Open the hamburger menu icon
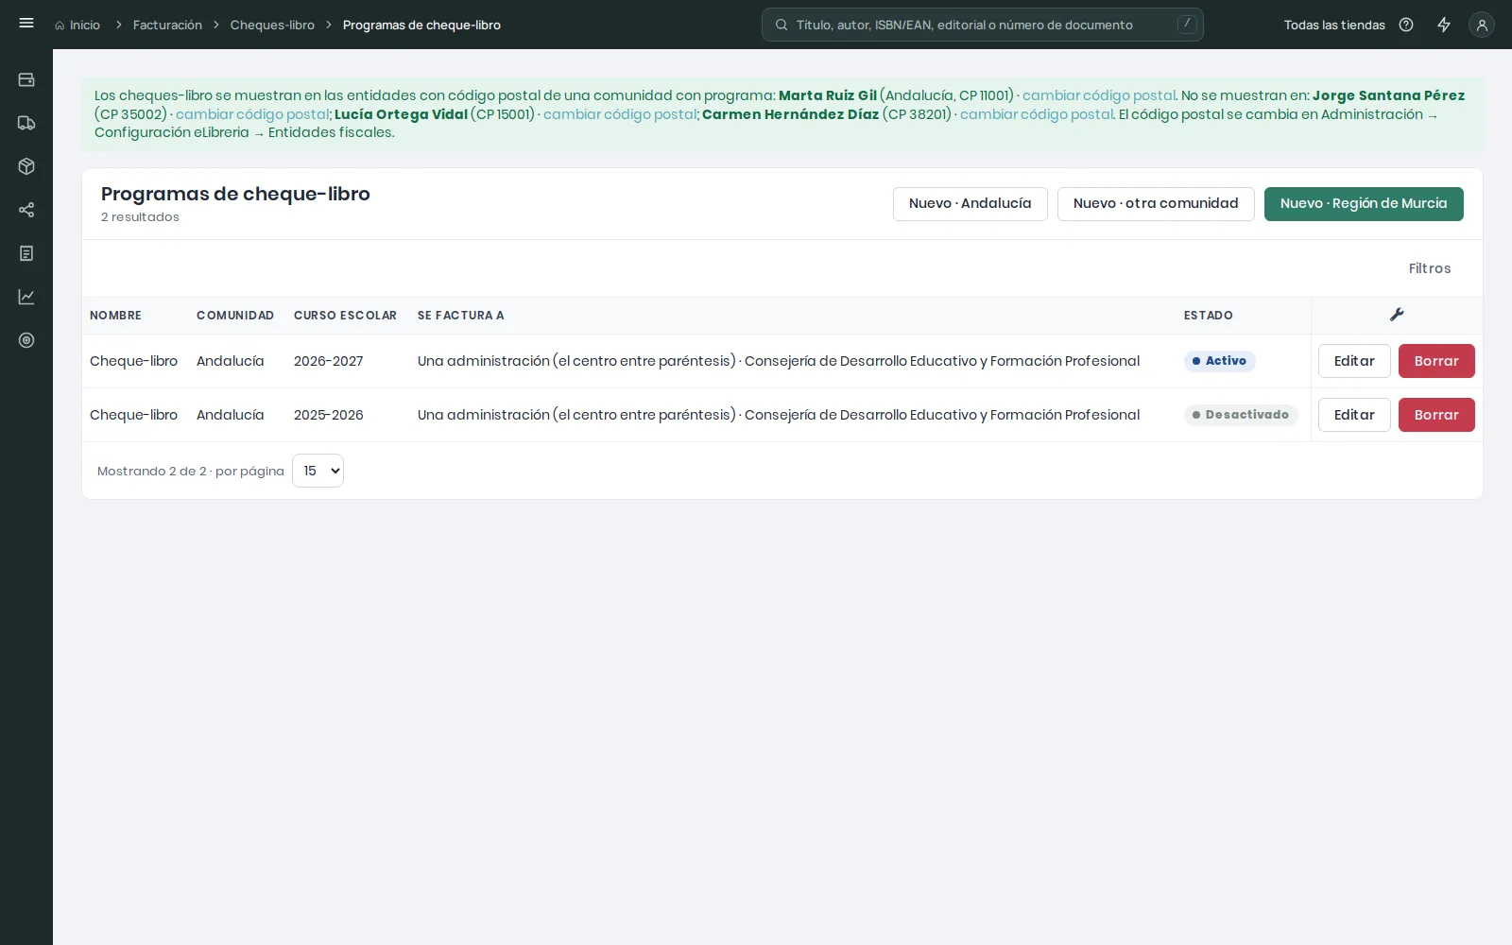Screen dimensions: 1512x945 click(26, 23)
